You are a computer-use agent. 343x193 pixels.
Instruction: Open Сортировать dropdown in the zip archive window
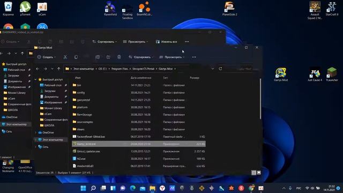point(105,42)
